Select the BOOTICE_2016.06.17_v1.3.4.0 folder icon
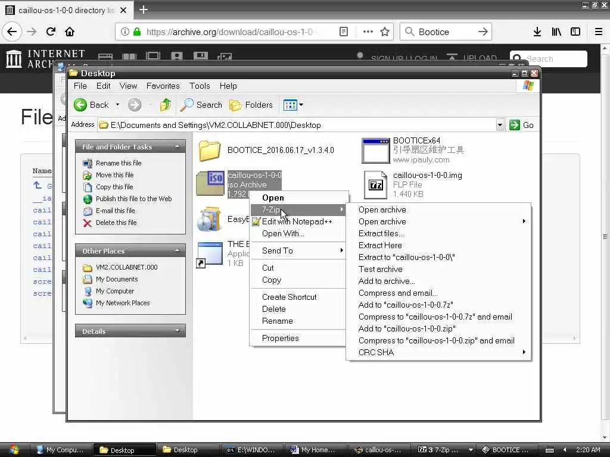Image resolution: width=610 pixels, height=457 pixels. [x=210, y=151]
